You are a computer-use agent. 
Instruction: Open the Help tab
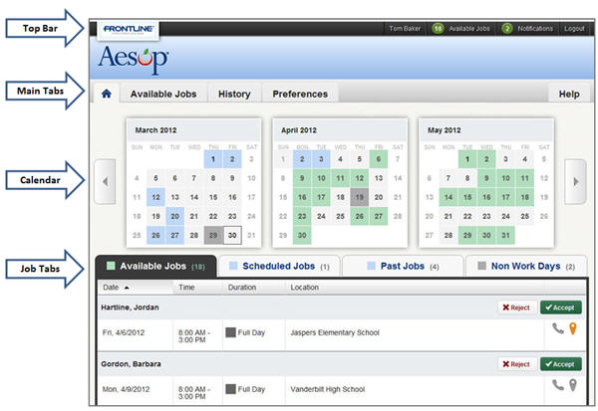pyautogui.click(x=569, y=94)
